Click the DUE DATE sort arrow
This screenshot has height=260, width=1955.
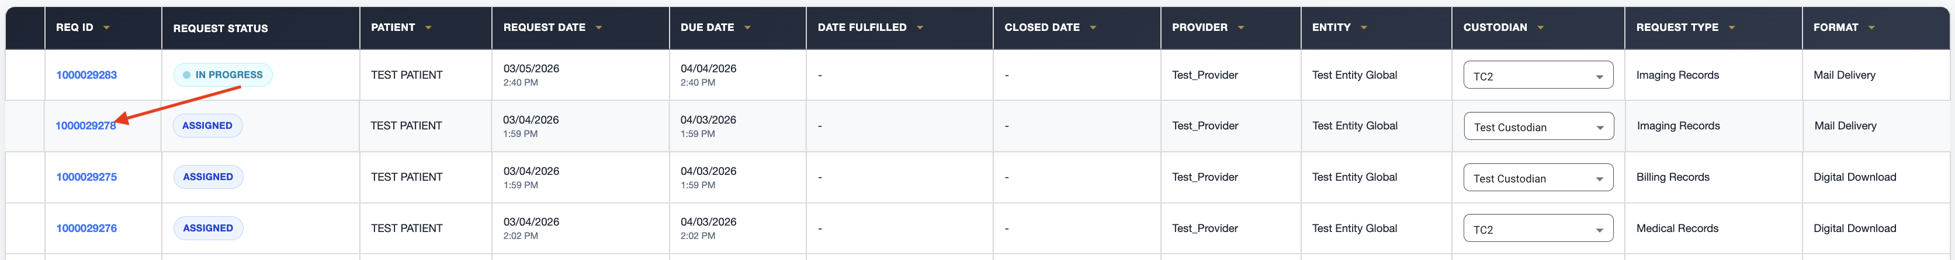(747, 28)
